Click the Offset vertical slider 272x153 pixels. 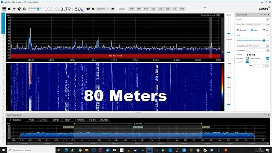click(x=229, y=100)
